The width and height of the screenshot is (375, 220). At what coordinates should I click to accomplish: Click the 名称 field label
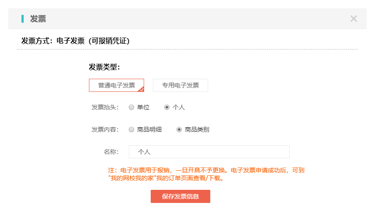(111, 152)
